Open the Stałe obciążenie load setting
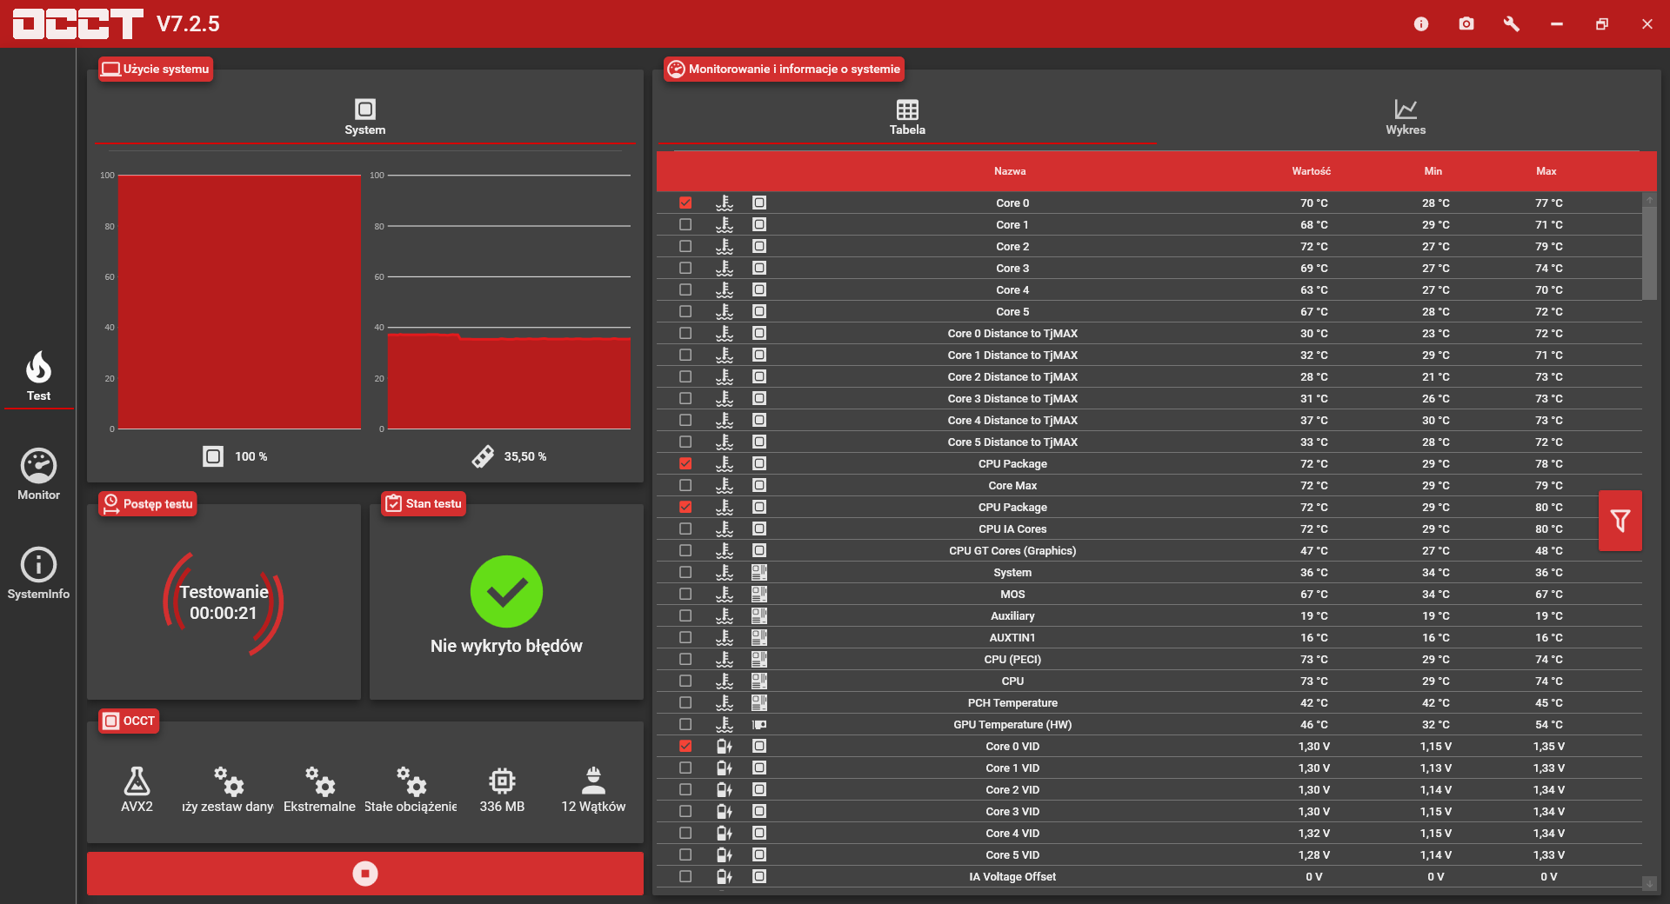 pyautogui.click(x=411, y=789)
